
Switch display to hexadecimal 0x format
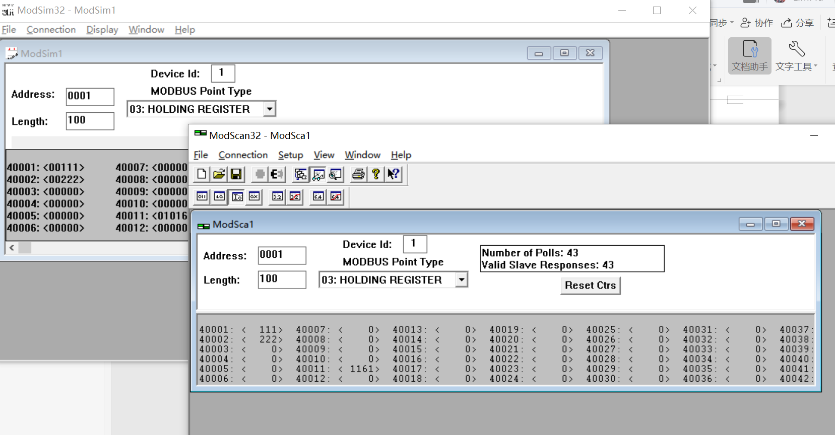pos(254,196)
